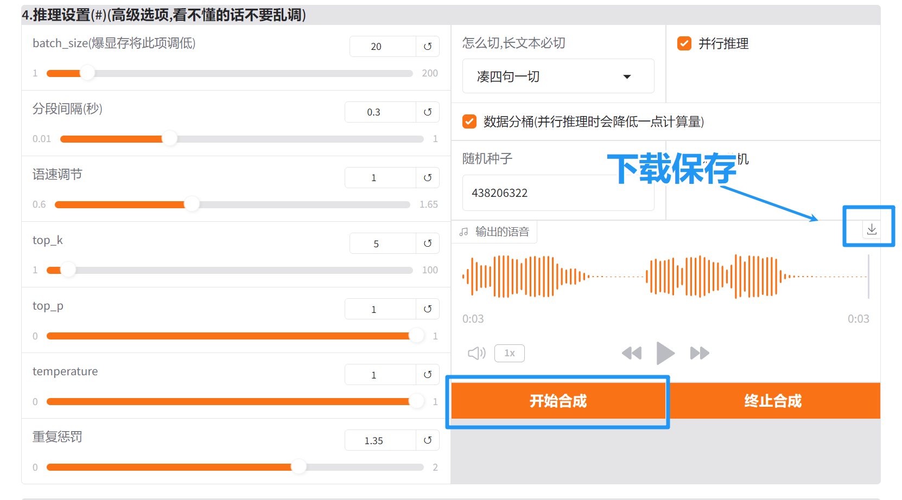Screen dimensions: 902x500
Task: Click the 随机种子 input field
Action: [x=558, y=193]
